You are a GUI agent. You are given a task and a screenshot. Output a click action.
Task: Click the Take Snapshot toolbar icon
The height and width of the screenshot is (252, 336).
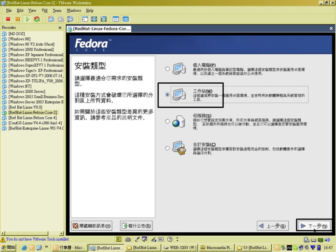pos(51,19)
